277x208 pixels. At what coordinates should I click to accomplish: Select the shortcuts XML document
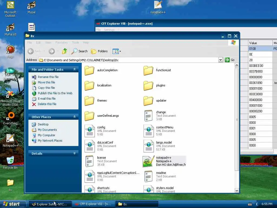(x=100, y=189)
